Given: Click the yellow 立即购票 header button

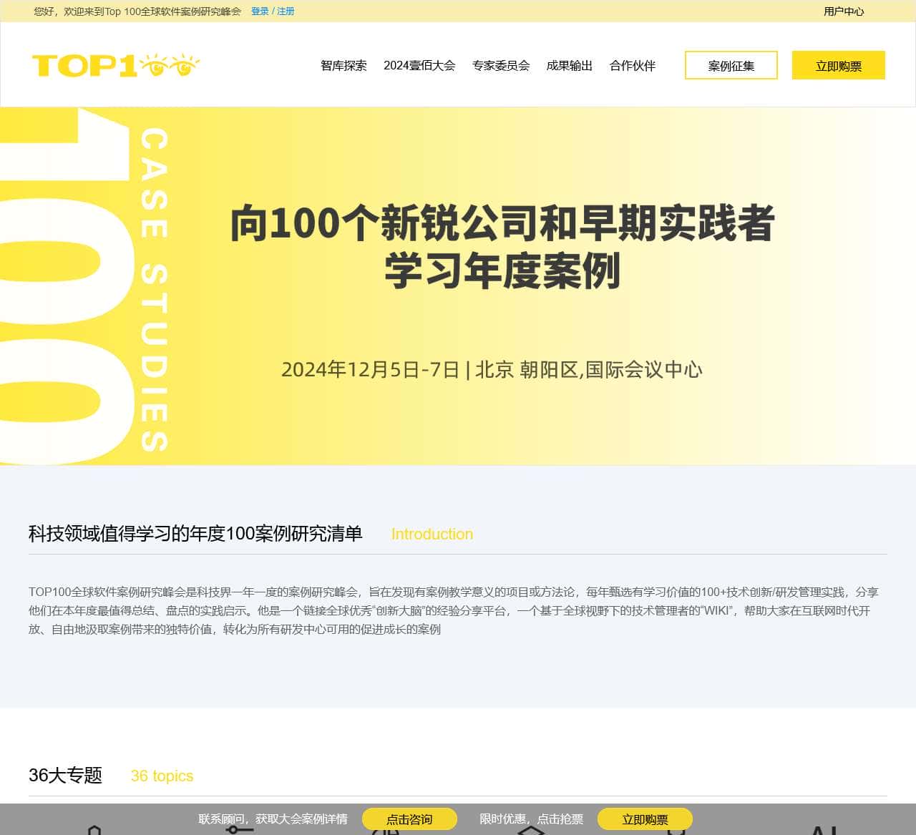Looking at the screenshot, I should coord(838,65).
